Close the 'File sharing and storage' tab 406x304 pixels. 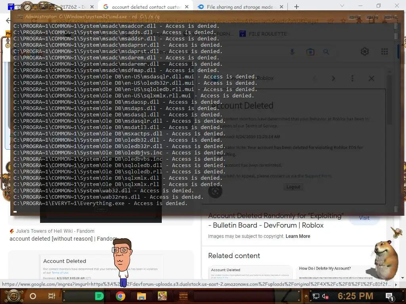point(282,7)
